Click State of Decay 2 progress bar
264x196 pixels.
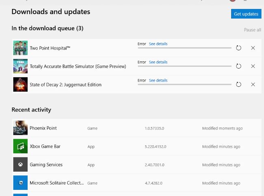184,84
